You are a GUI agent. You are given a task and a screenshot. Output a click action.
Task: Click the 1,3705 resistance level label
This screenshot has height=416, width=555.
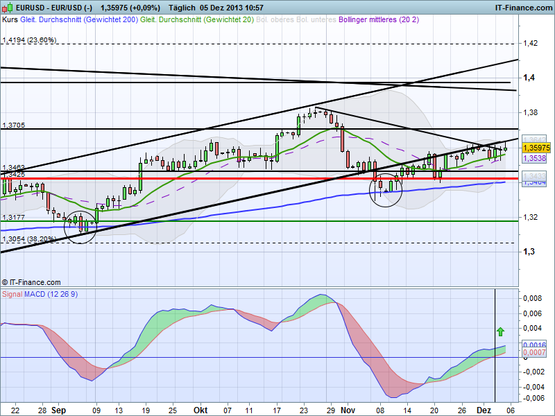coord(14,125)
